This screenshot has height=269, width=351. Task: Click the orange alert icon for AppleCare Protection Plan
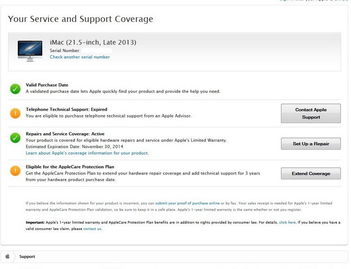pyautogui.click(x=15, y=170)
